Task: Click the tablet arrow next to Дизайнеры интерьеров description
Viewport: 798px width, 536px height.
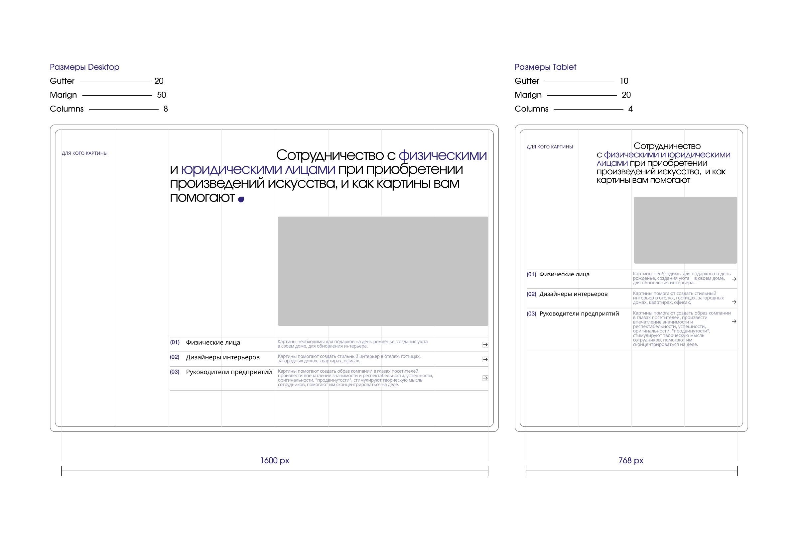Action: [734, 302]
